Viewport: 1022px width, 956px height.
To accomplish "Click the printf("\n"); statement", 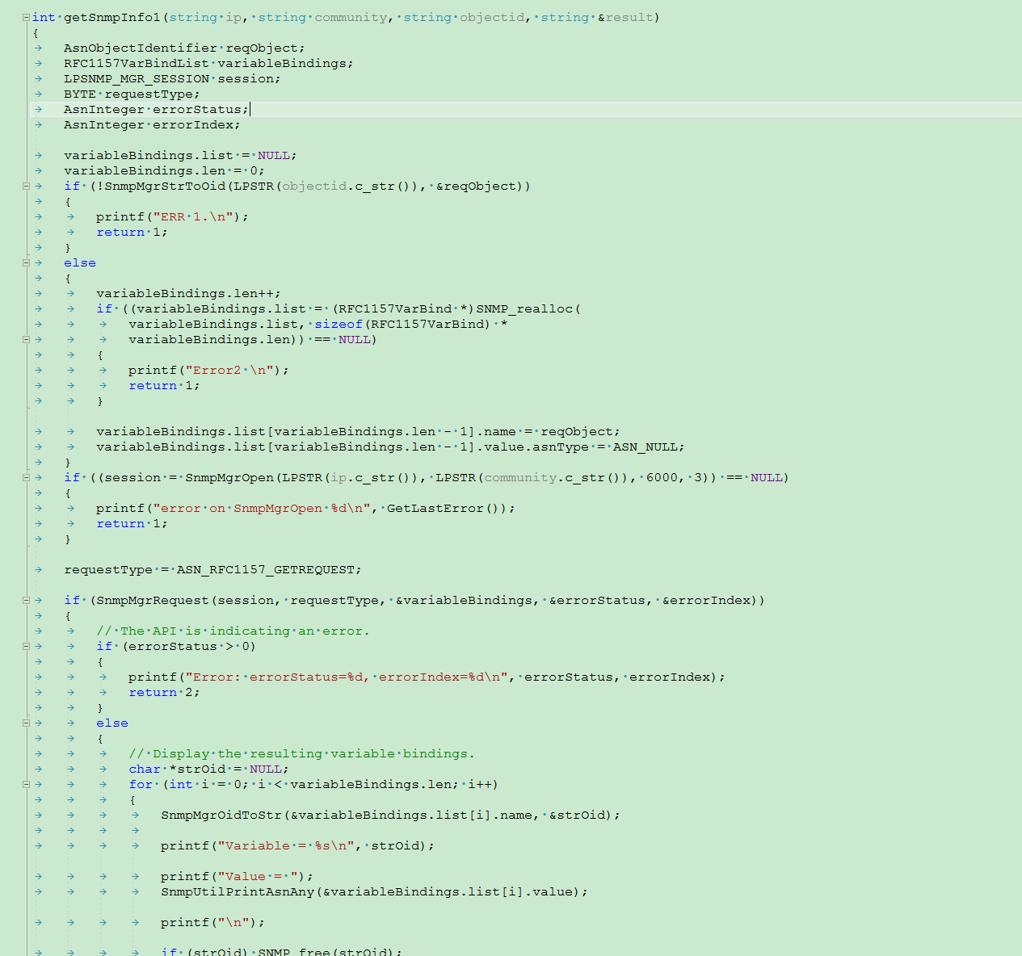I will tap(212, 922).
